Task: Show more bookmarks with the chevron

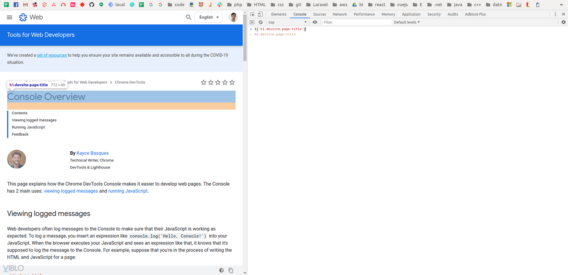Action: point(561,5)
